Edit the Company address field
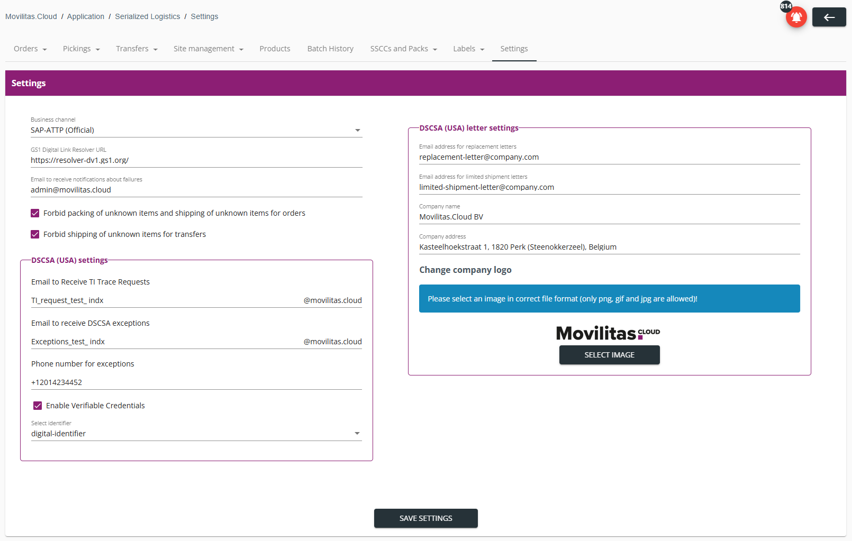 610,247
